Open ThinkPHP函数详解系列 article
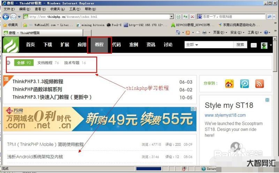This screenshot has width=279, height=173. tap(37, 89)
